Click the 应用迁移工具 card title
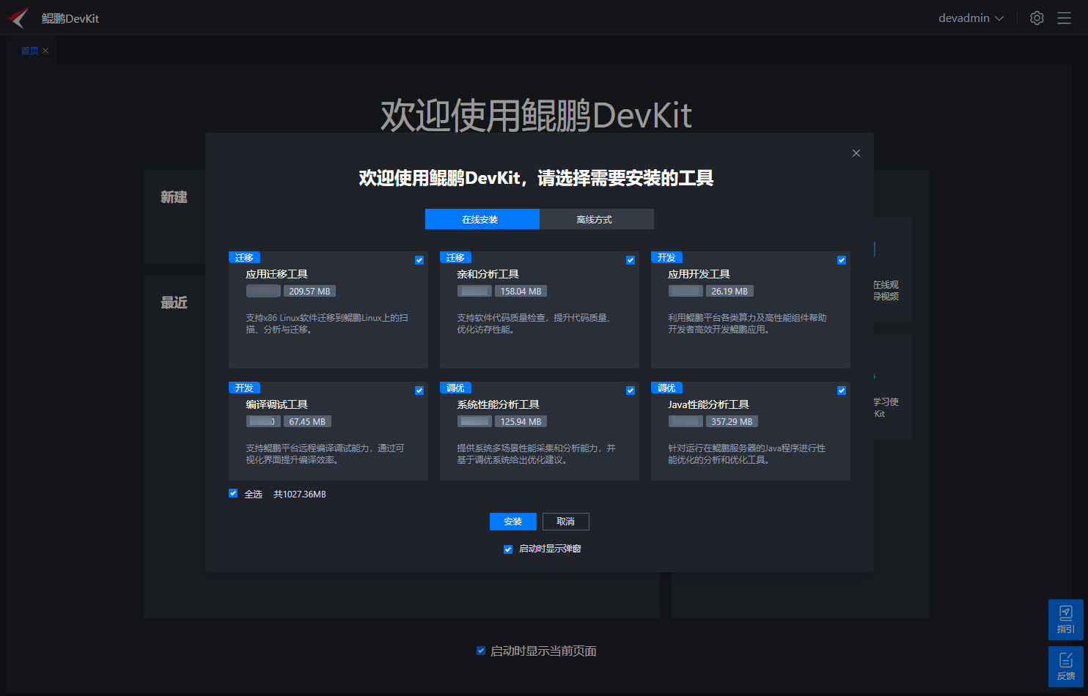 coord(276,274)
